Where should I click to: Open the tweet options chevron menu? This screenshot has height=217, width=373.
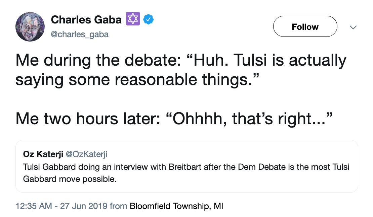(x=353, y=27)
